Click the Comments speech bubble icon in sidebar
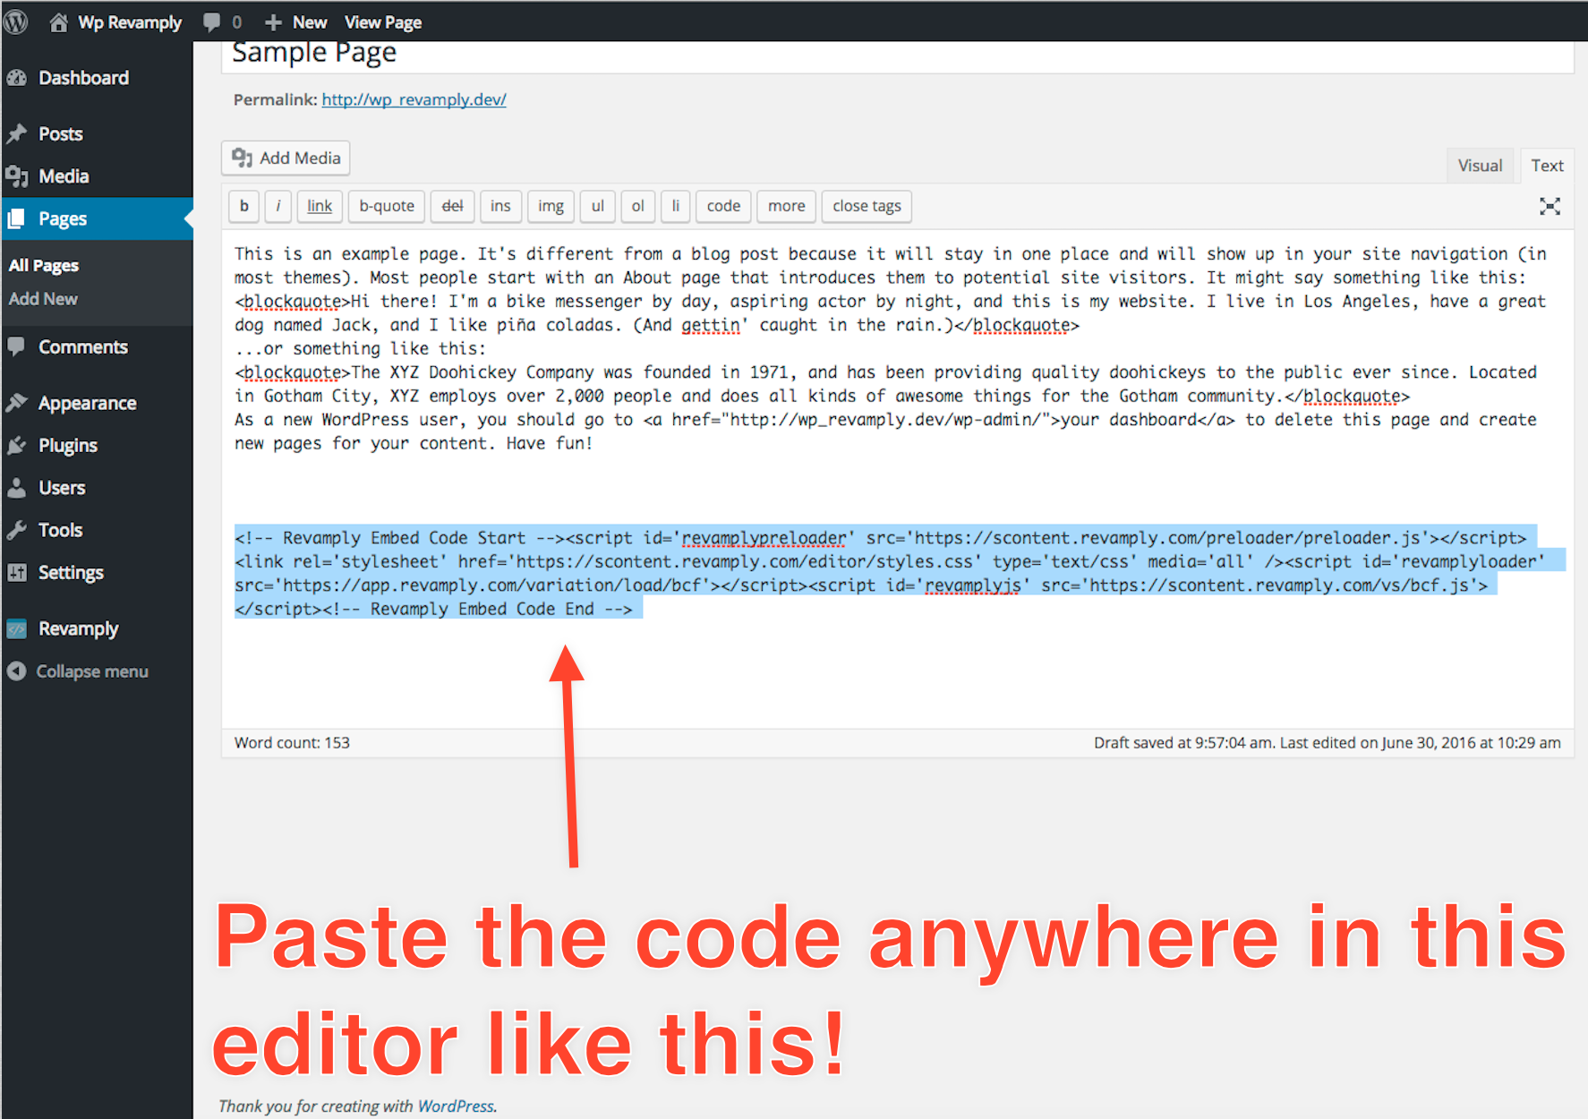Screen dimensions: 1588x1119 [17, 346]
